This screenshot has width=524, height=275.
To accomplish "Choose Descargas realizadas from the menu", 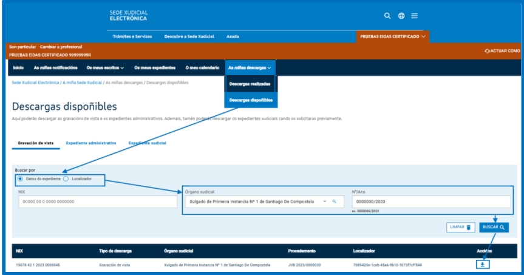I will pos(250,83).
